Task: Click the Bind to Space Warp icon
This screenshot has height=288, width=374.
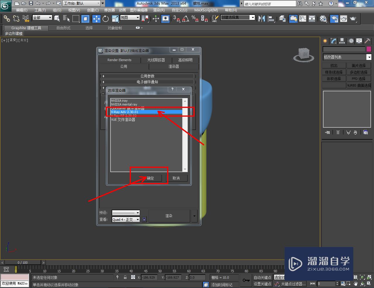Action: coord(26,19)
